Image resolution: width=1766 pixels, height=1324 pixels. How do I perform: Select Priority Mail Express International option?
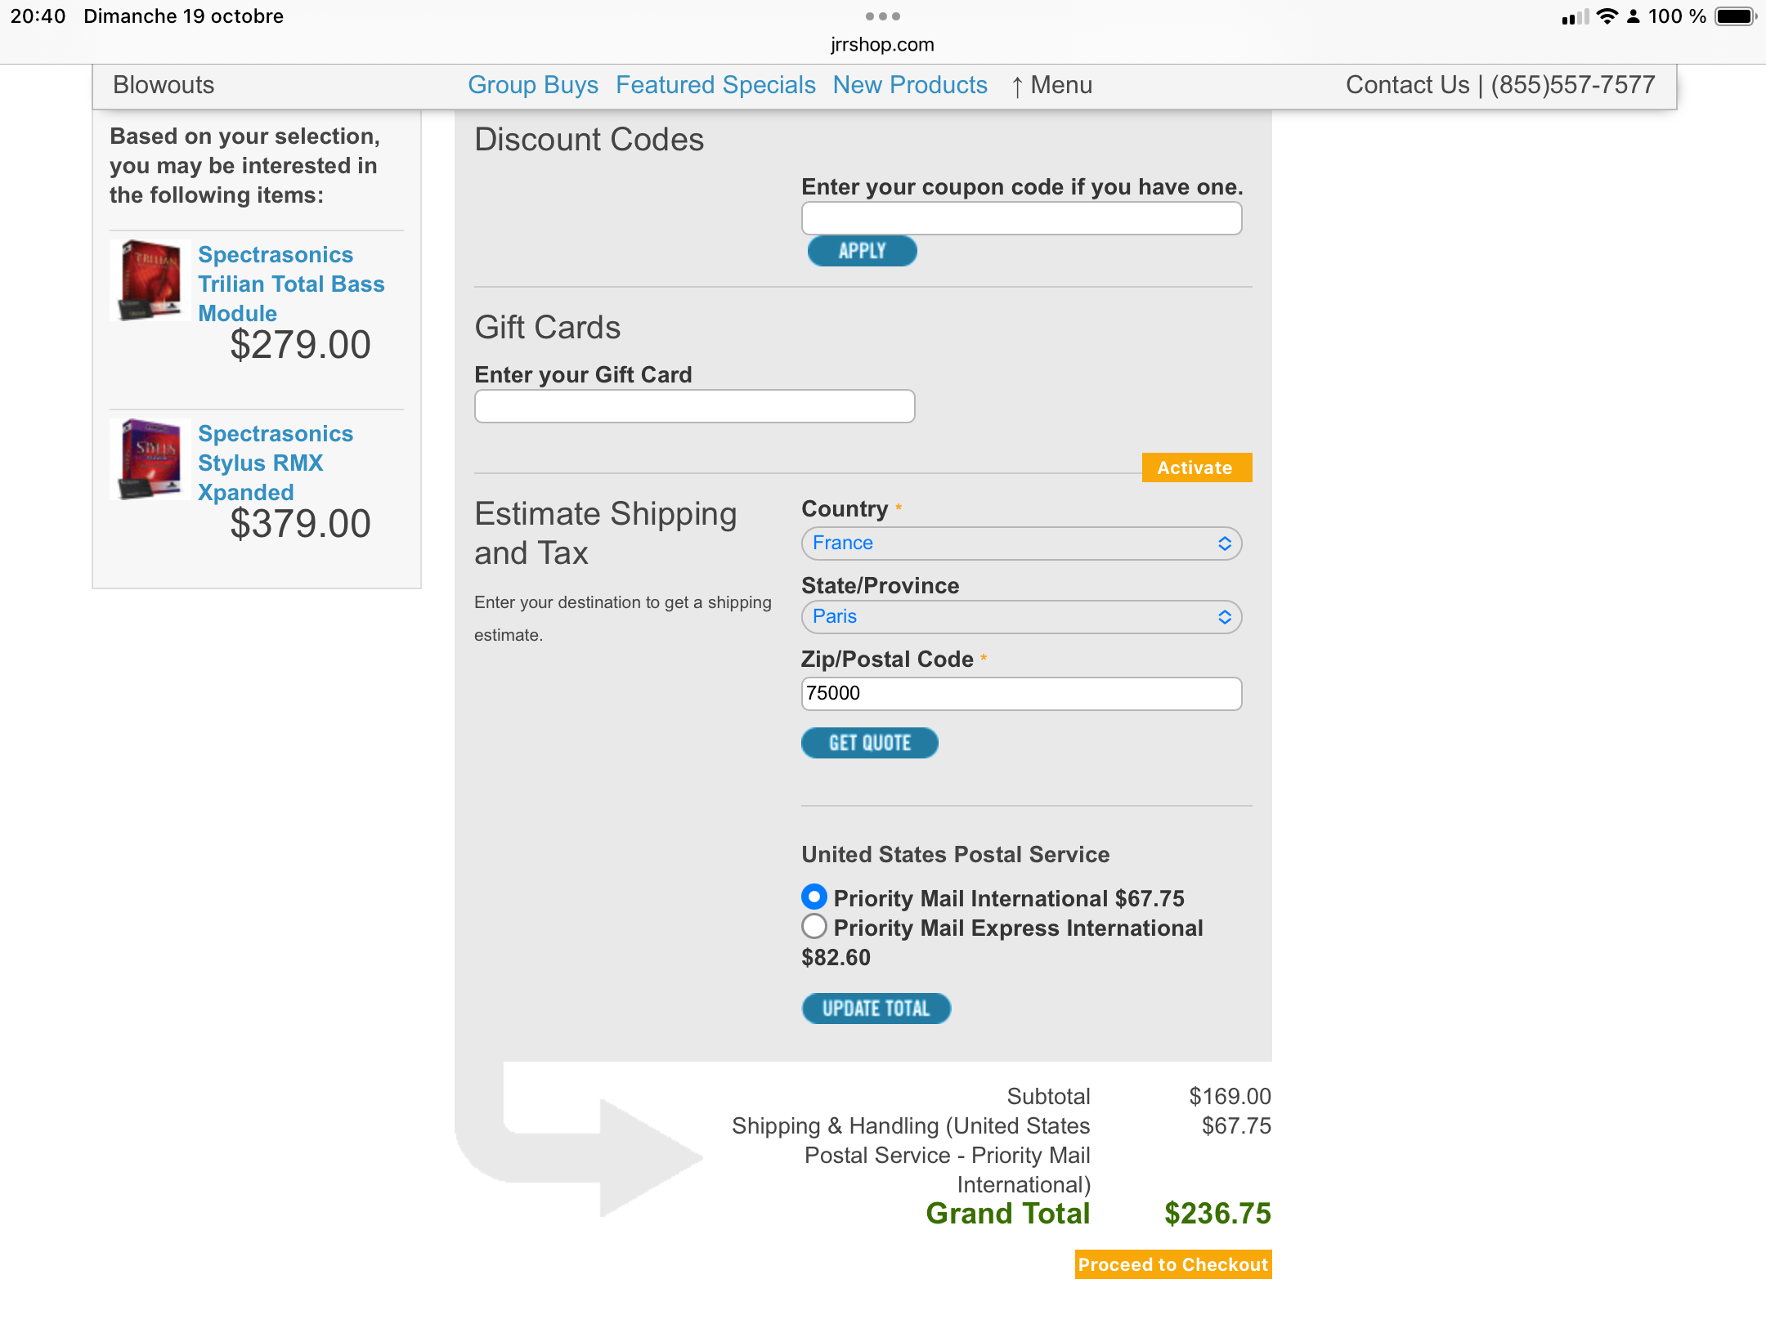coord(814,927)
